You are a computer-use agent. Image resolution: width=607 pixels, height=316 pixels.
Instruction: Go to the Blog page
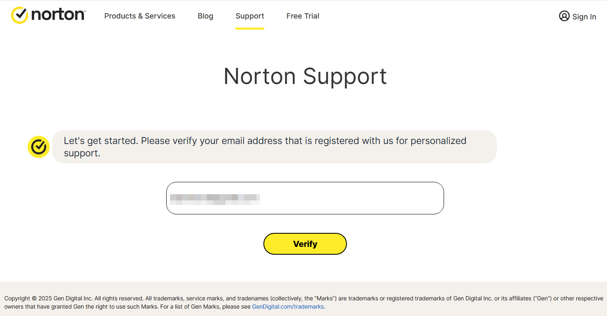[x=205, y=16]
